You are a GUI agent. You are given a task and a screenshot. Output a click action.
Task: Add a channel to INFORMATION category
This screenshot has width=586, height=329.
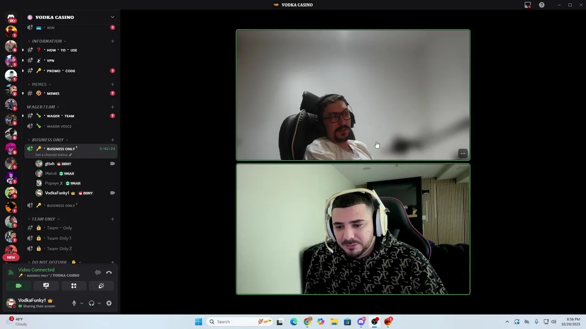click(113, 41)
